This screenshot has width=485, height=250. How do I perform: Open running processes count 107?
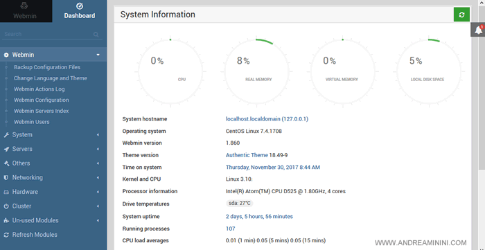click(231, 229)
